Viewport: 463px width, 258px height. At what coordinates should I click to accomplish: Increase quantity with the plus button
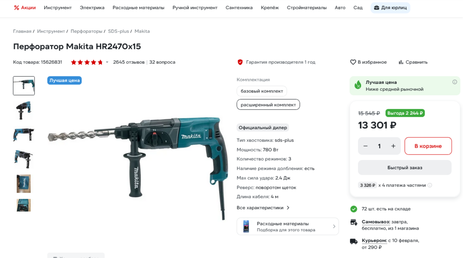[393, 146]
